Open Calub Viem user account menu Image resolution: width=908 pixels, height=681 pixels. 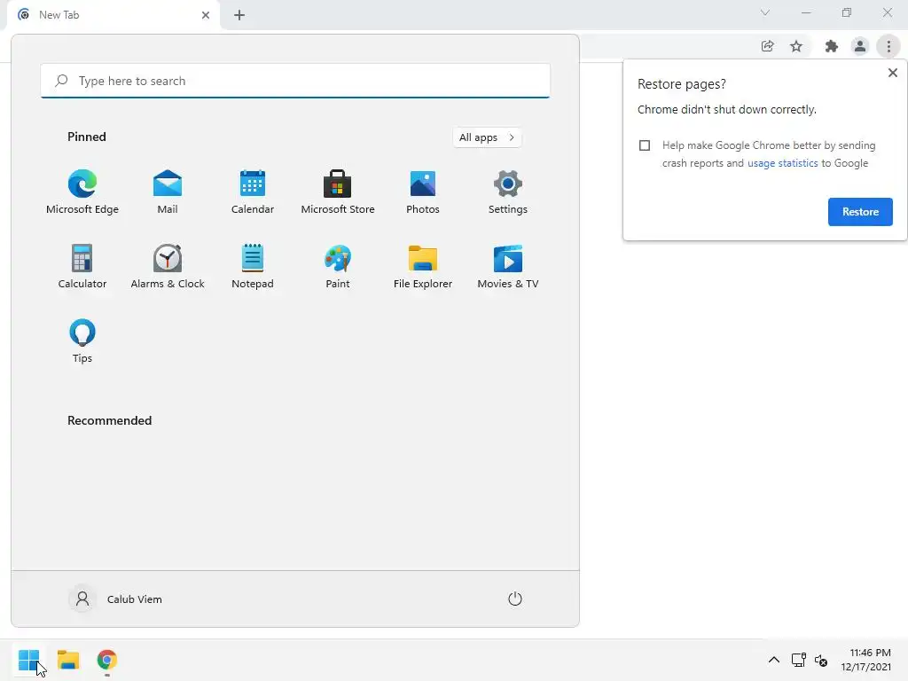pyautogui.click(x=116, y=599)
